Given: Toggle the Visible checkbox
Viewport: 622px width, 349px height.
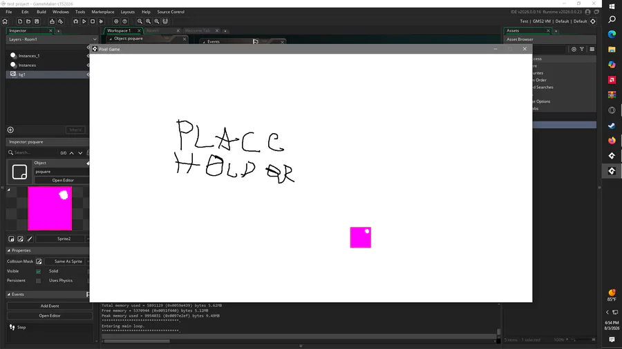Looking at the screenshot, I should tap(39, 271).
